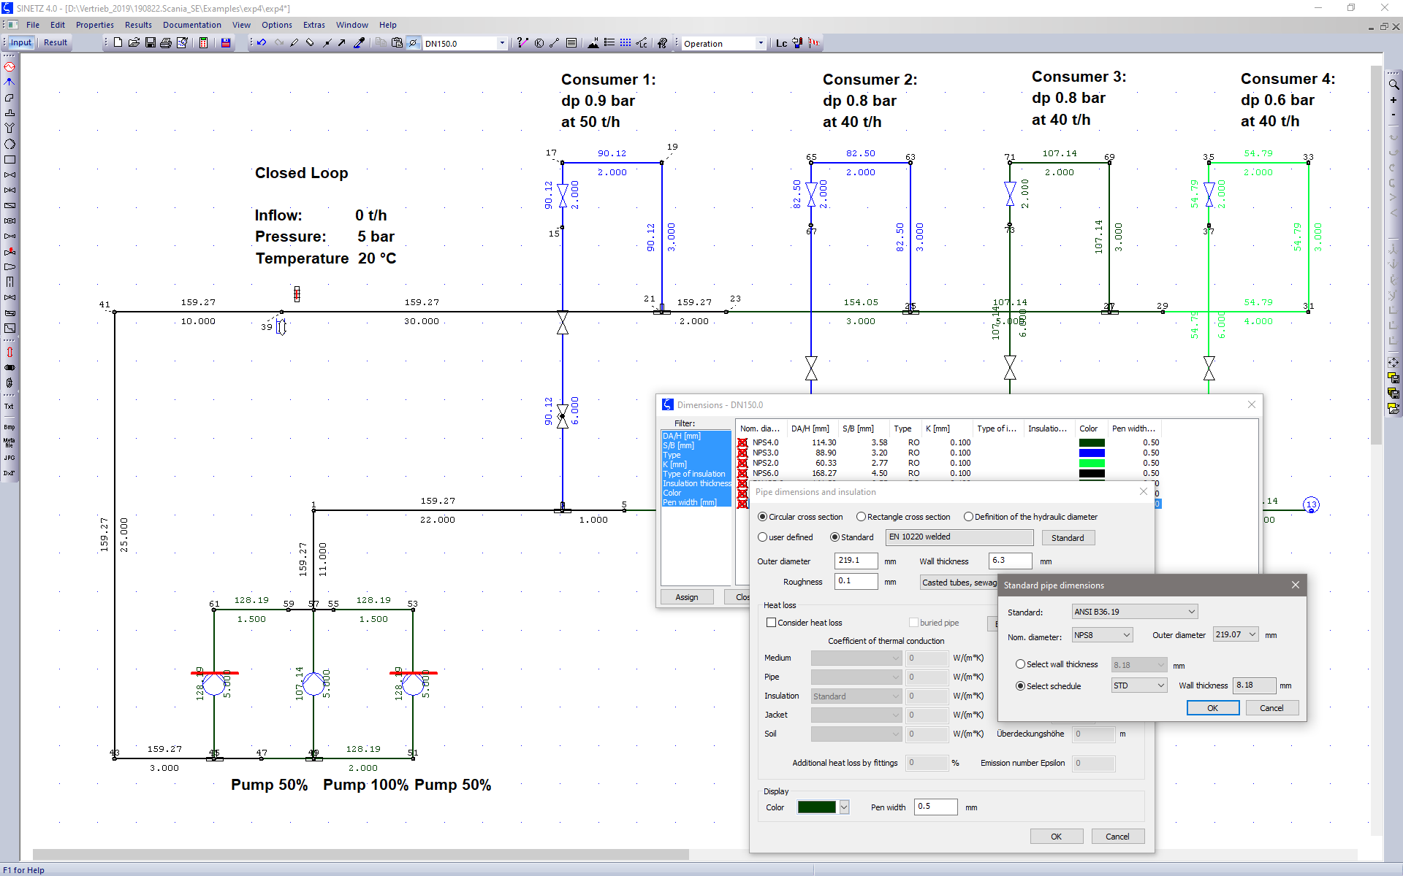Choose Select wall thickness radio button
Screen dimensions: 1403x876
(1020, 664)
